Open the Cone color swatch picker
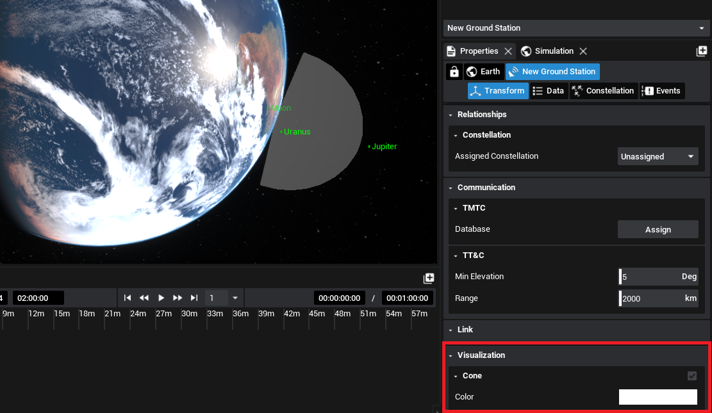The width and height of the screenshot is (712, 413). pos(658,397)
